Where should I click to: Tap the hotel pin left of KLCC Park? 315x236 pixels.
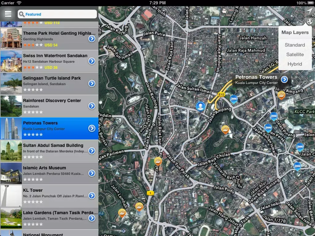pos(273,116)
